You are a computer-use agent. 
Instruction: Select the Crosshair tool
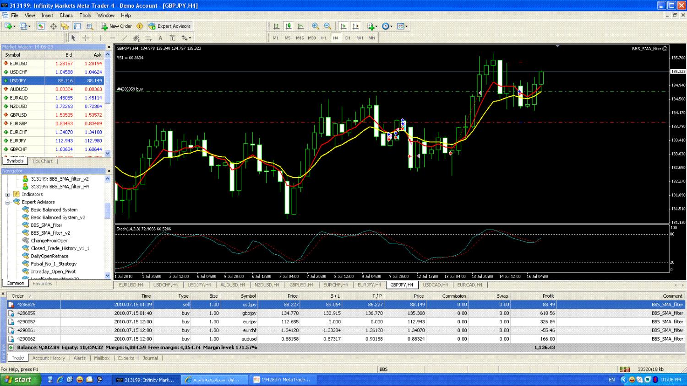click(x=86, y=38)
